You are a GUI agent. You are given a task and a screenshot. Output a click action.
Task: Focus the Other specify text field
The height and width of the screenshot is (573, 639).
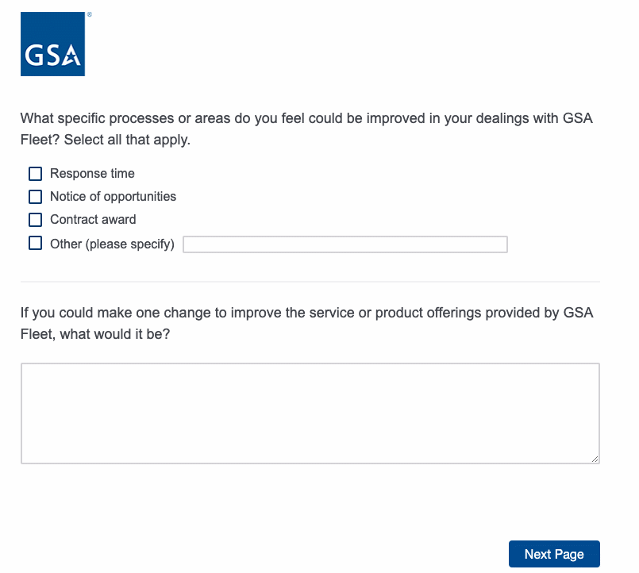click(345, 244)
